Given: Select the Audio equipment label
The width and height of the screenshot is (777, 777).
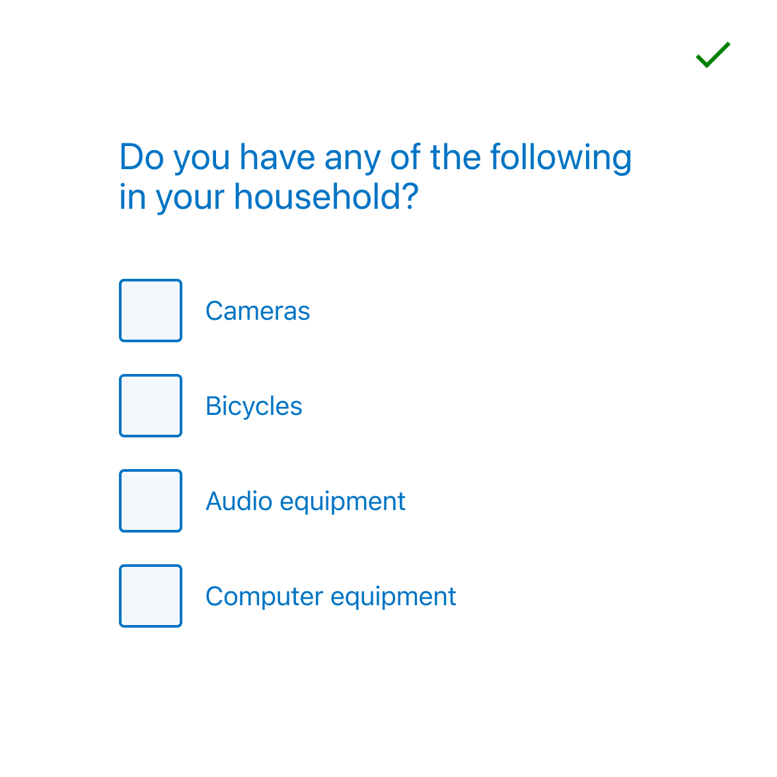Looking at the screenshot, I should pyautogui.click(x=305, y=500).
